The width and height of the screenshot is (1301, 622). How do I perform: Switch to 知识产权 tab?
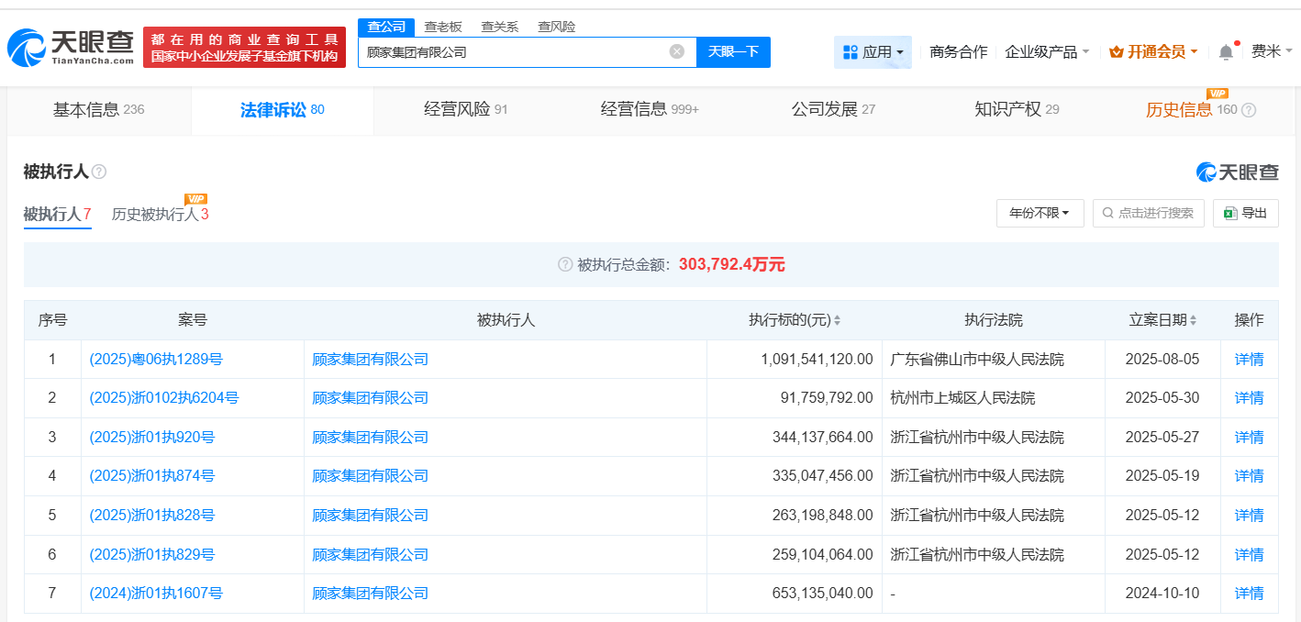[x=1016, y=110]
